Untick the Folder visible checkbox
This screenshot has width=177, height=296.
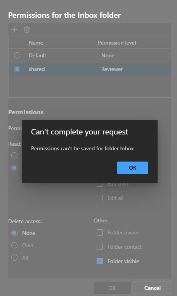100,261
